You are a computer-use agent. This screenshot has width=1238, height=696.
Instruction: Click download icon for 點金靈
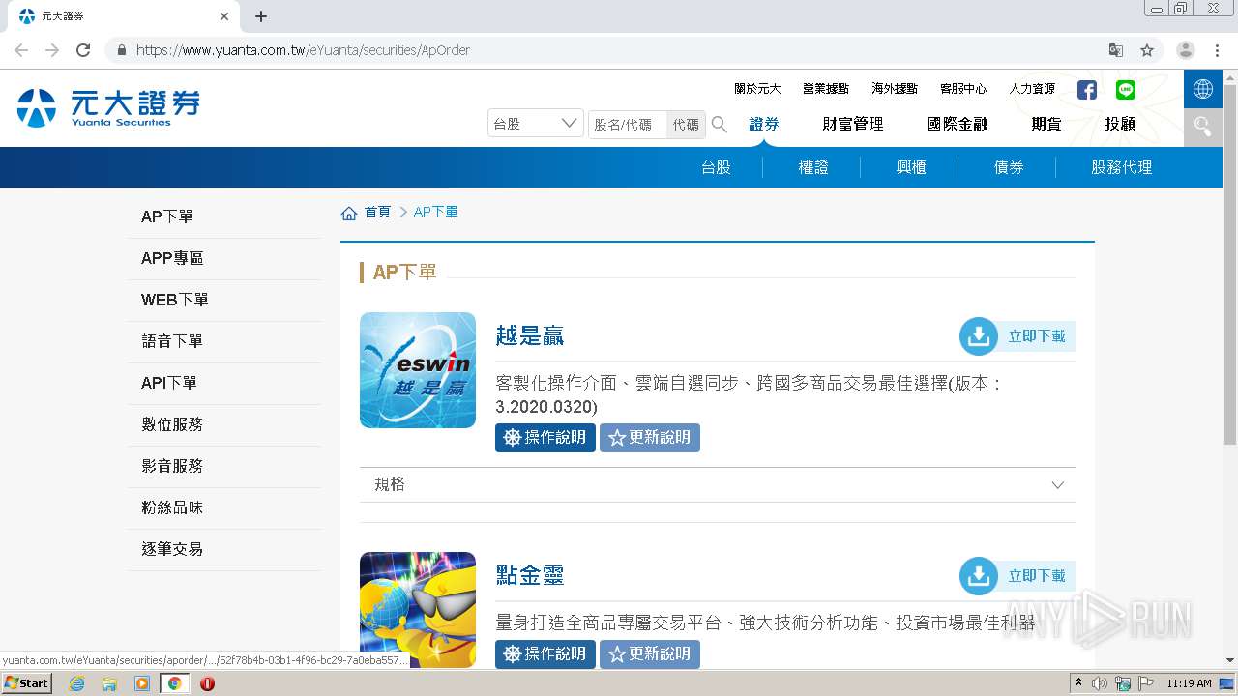[x=979, y=576]
